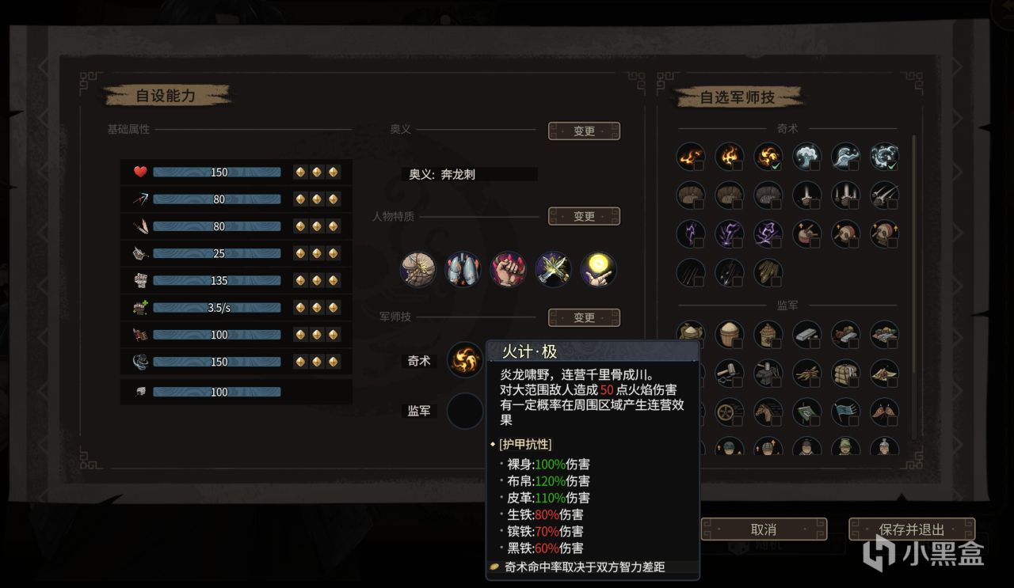1014x588 pixels.
Task: Open 变更 for the 军师技 section
Action: pos(584,317)
